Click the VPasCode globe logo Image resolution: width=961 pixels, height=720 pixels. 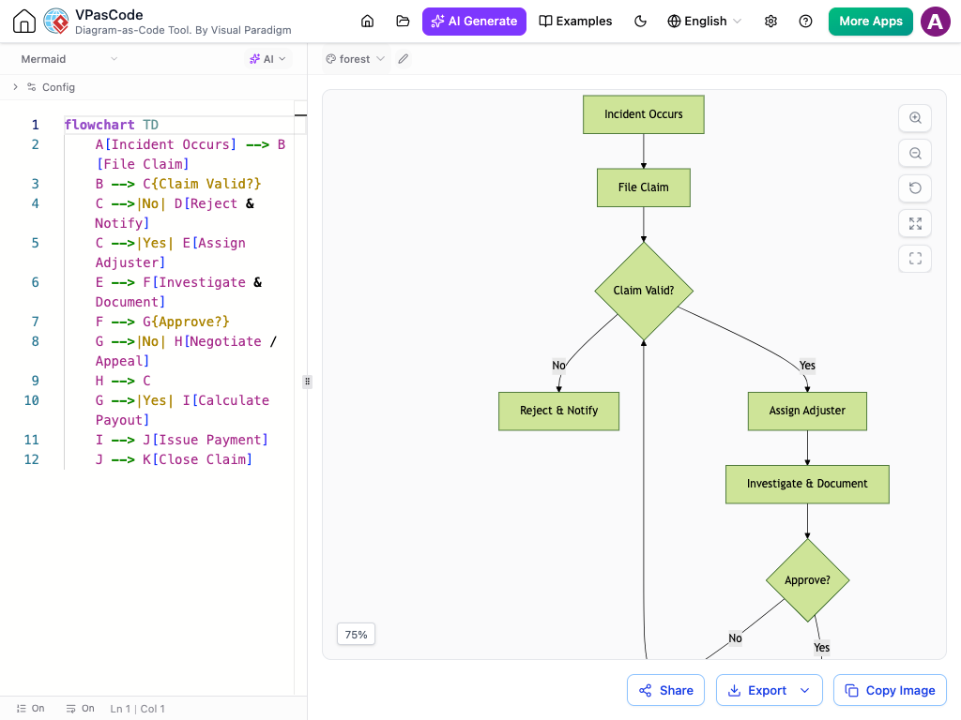point(56,22)
